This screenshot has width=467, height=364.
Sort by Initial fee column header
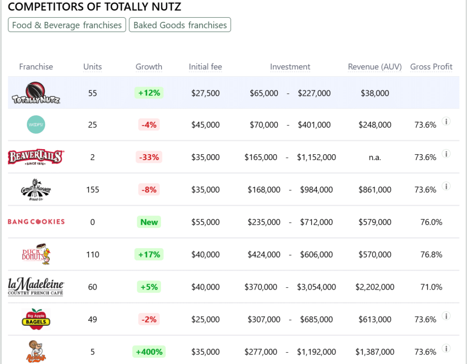(x=206, y=67)
